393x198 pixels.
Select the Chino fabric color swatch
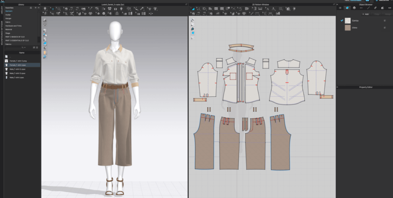[x=348, y=28]
